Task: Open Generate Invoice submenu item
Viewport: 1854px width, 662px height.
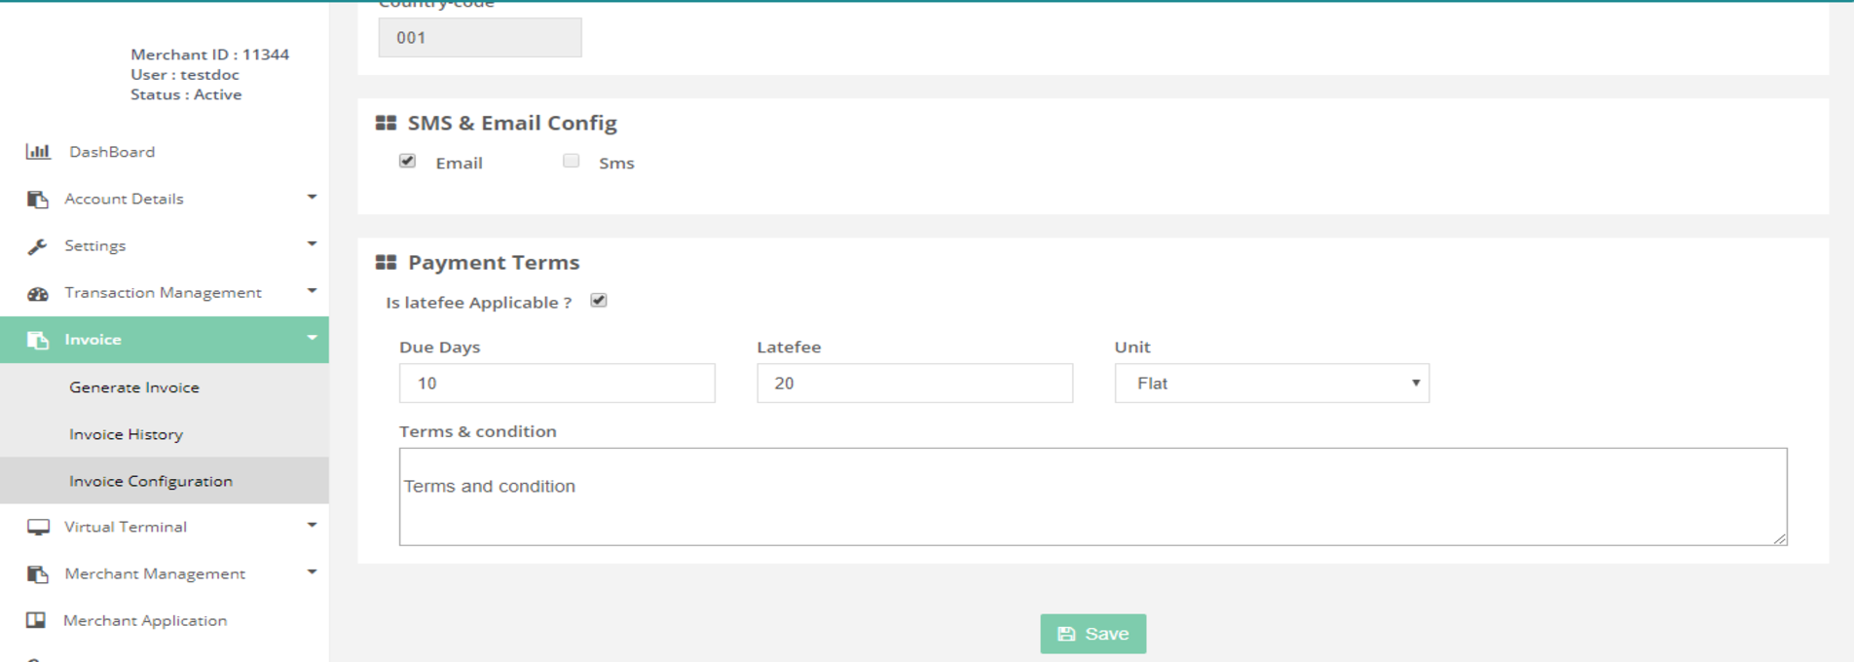Action: coord(134,387)
